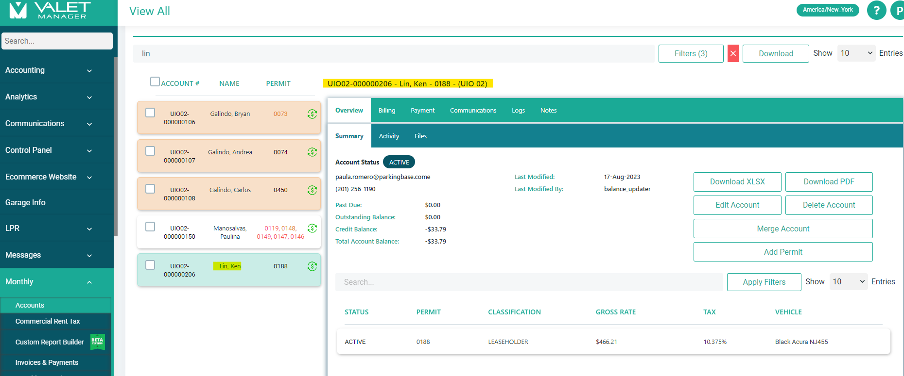Select the checkbox for Lin, Ken account
Viewport: 904px width, 376px height.
(x=151, y=265)
